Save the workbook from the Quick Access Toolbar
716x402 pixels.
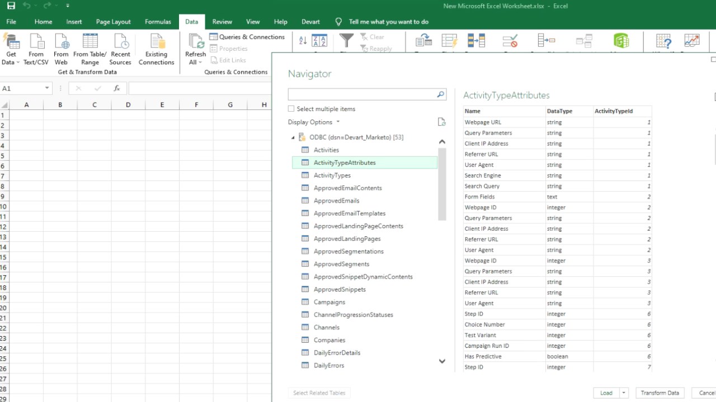click(x=11, y=6)
